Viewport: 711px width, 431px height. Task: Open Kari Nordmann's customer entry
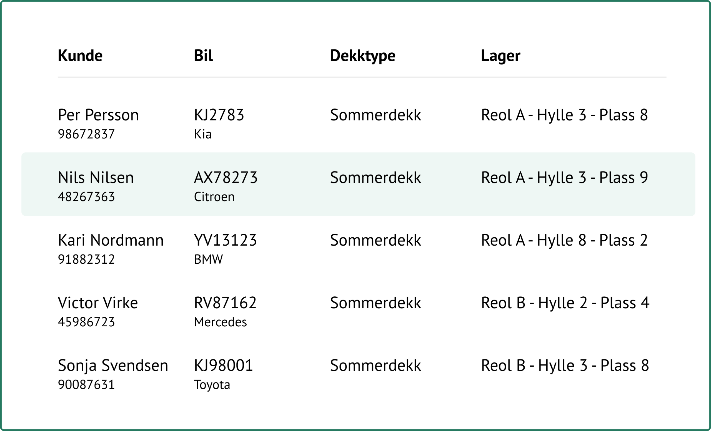[x=111, y=240]
